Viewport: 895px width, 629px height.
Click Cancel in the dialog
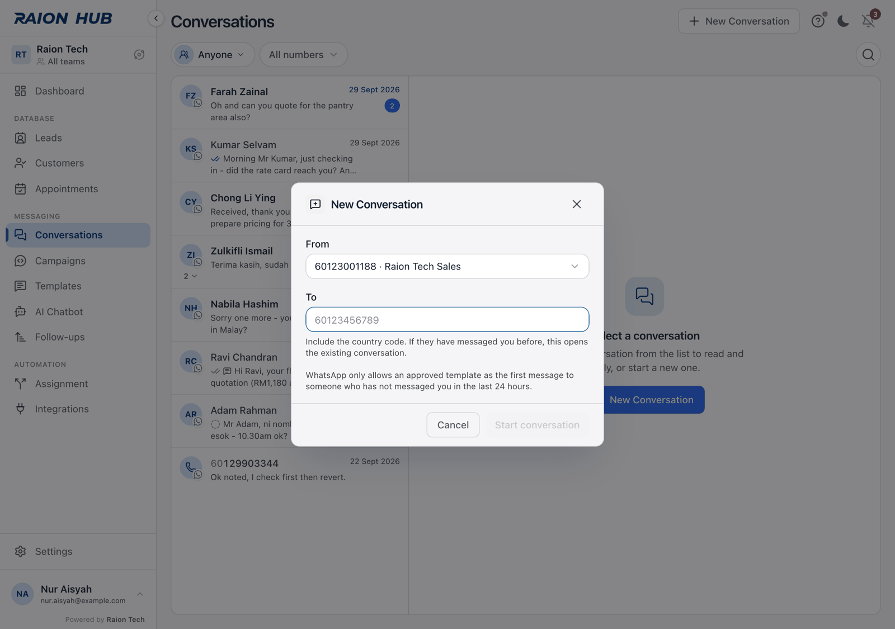pyautogui.click(x=453, y=425)
